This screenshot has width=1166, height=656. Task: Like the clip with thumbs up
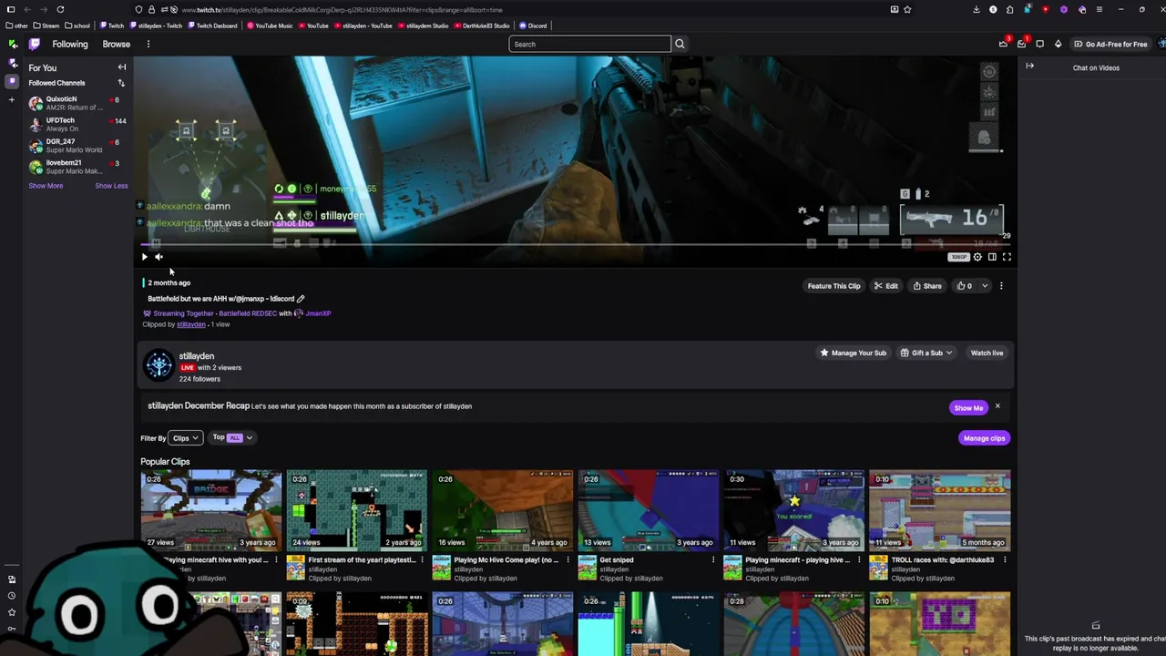pyautogui.click(x=964, y=286)
